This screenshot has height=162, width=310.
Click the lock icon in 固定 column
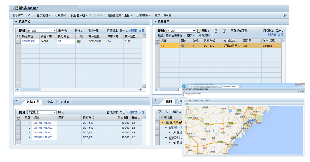click(183, 46)
